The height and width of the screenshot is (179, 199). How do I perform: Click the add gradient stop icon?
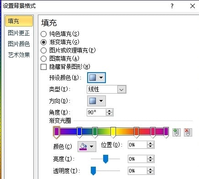177,132
